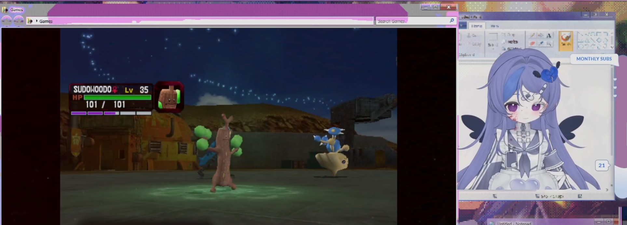
Task: Select the Color picker eyedropper in Paint
Action: tap(541, 44)
